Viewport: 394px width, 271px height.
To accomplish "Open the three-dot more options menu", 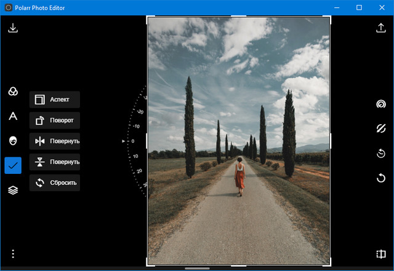I will pos(13,253).
